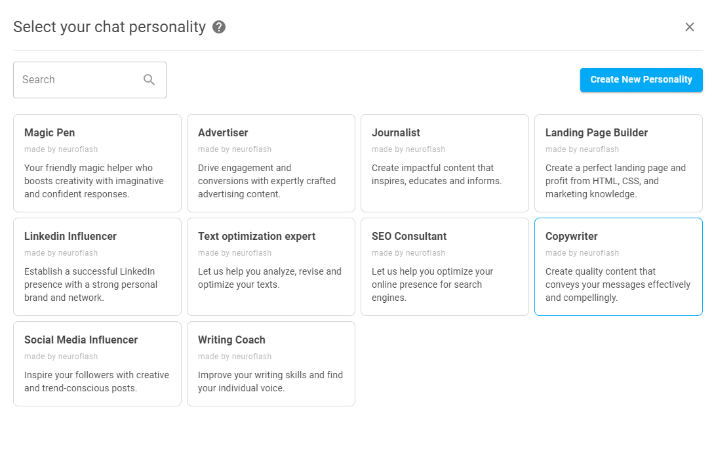714x449 pixels.
Task: Type in the Search personality field
Action: 79,80
